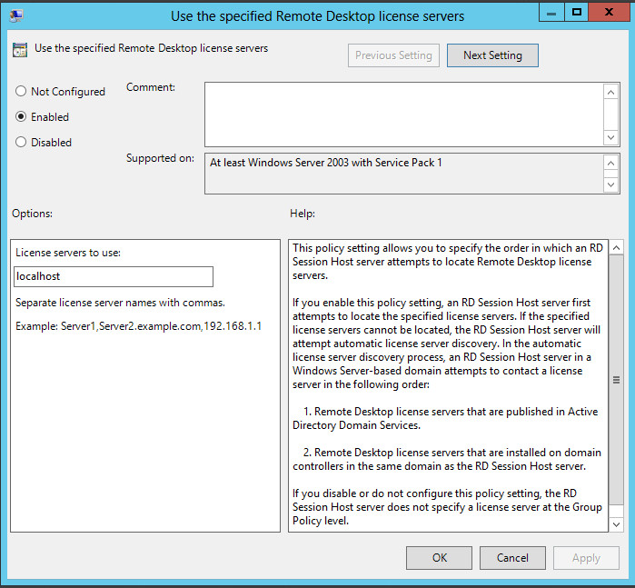Click the Comment box scroll down arrow
Screen dimensions: 635x588
pos(610,137)
